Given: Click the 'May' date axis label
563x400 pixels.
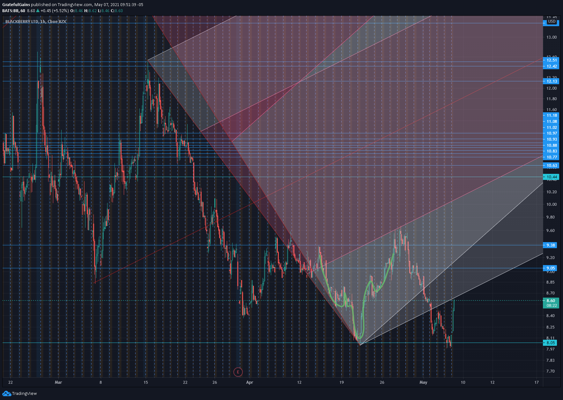Looking at the screenshot, I should (x=423, y=382).
